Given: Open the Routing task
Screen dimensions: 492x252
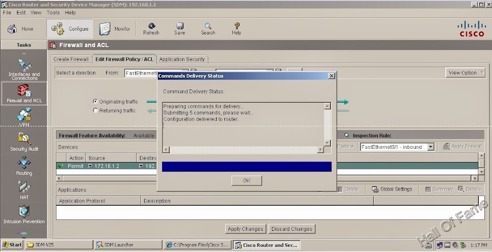Looking at the screenshot, I should pos(24,166).
